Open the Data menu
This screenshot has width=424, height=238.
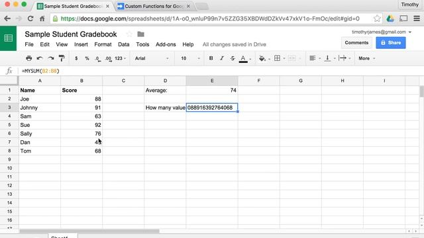tap(124, 44)
